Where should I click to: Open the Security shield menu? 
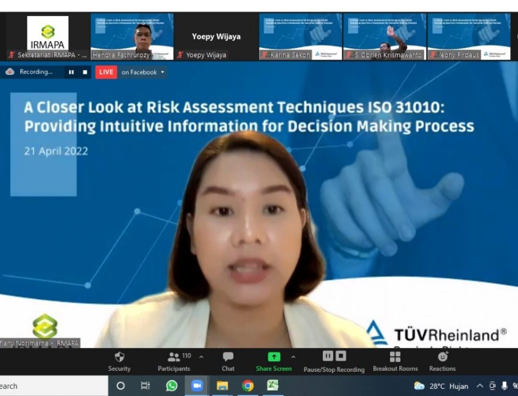pyautogui.click(x=119, y=357)
